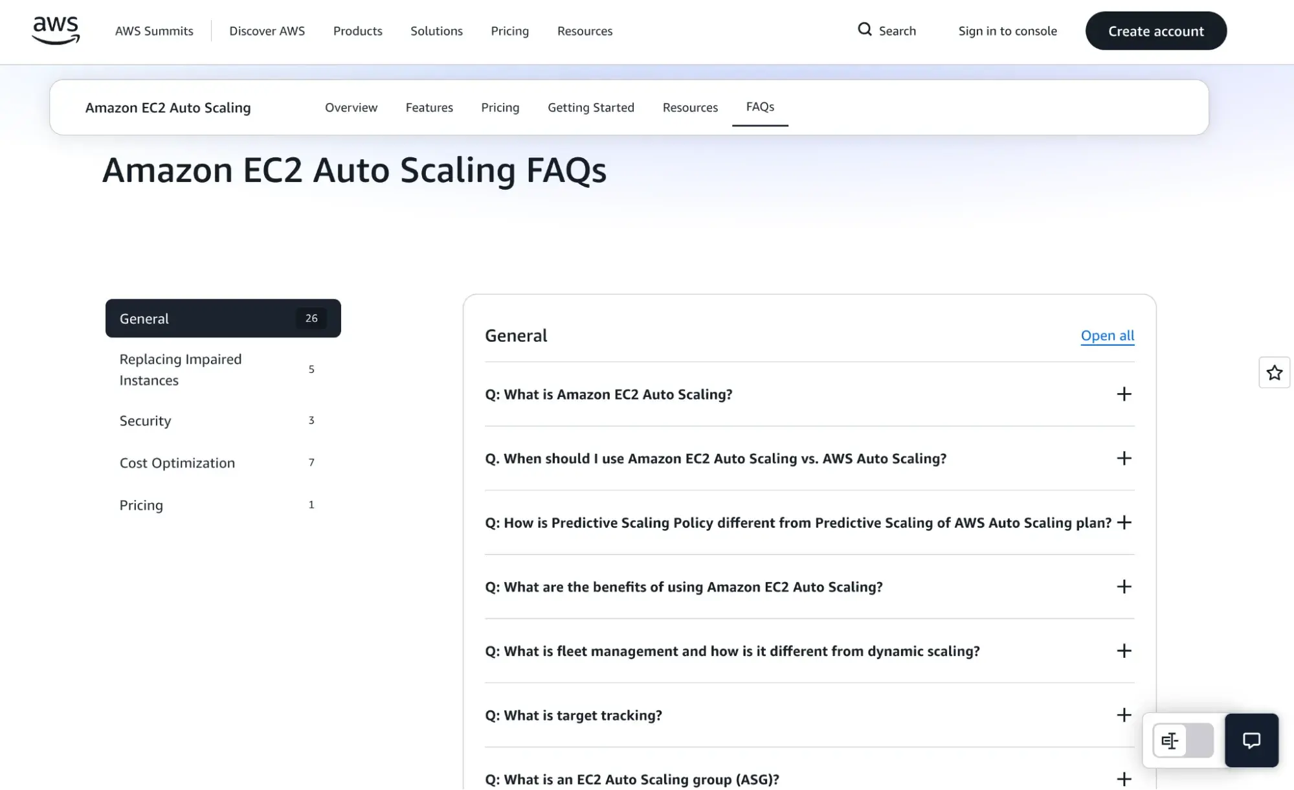The image size is (1294, 790).
Task: Click the search magnifier icon
Action: pos(864,30)
